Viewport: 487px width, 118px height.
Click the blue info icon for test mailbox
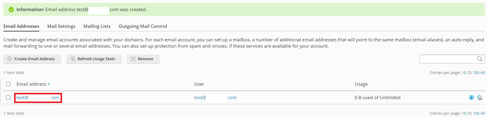471,98
